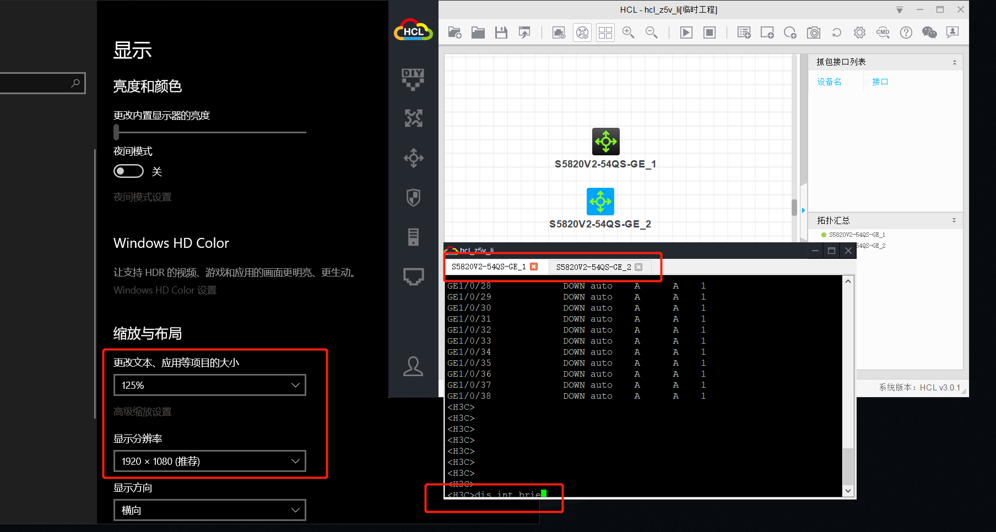Viewport: 996px width, 532px height.
Task: Click the 设备名 column header
Action: [829, 82]
